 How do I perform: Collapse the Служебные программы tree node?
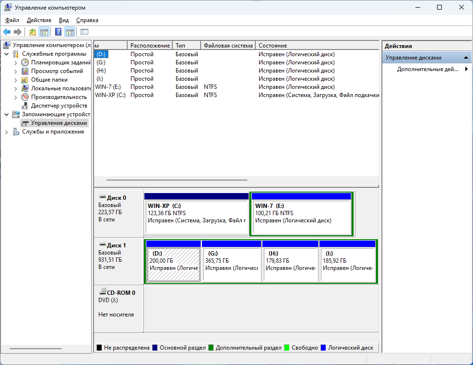point(6,54)
